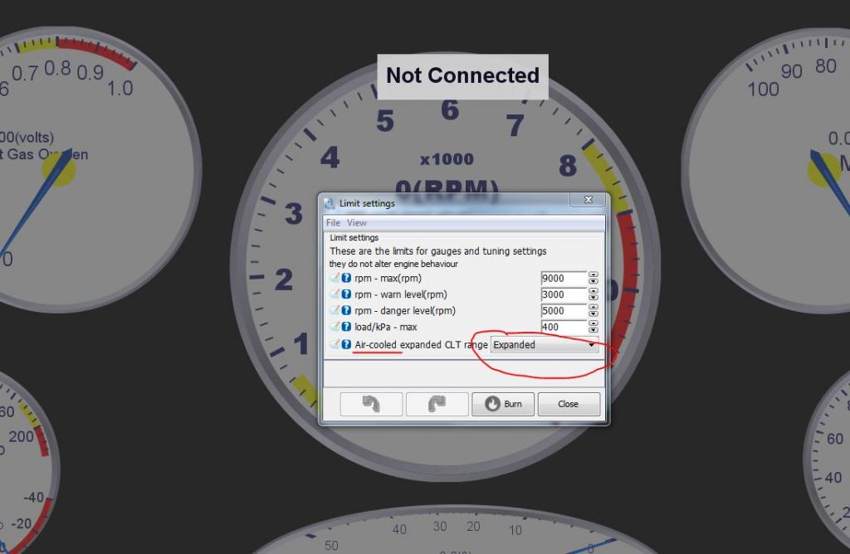
Task: Increase rpm - danger level with up arrow
Action: [593, 307]
